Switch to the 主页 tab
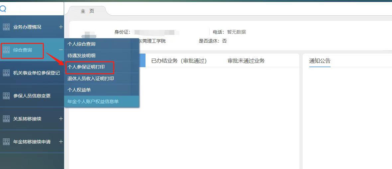The image size is (392, 169). pyautogui.click(x=87, y=11)
